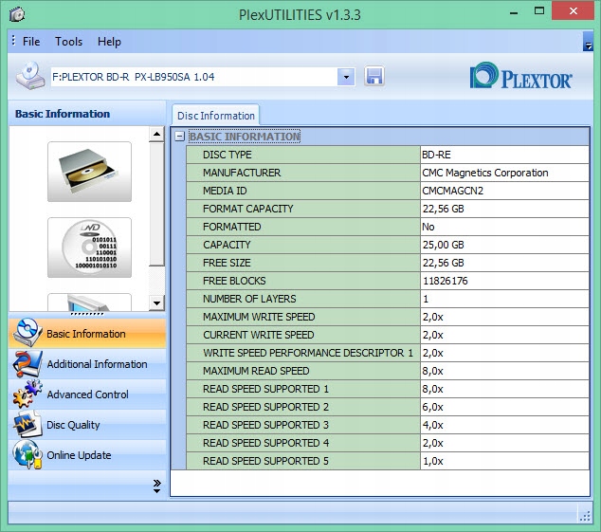The width and height of the screenshot is (601, 532).
Task: Click the save disk icon in toolbar
Action: (x=374, y=76)
